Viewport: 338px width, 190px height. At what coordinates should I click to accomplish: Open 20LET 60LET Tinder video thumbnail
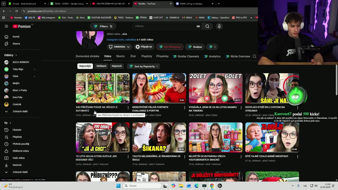[x=215, y=88]
